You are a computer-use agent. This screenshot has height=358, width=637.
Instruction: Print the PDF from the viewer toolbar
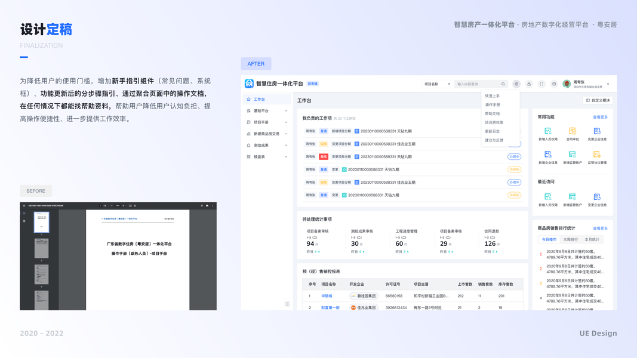pos(207,206)
